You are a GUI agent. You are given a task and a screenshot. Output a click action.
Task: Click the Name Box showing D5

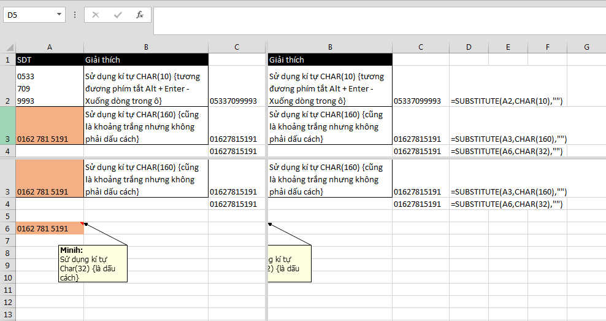tap(29, 15)
